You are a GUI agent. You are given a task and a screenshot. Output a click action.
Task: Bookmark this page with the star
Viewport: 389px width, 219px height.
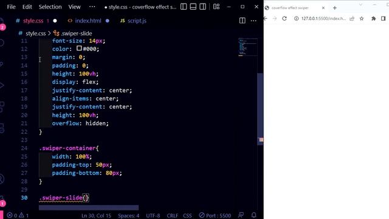362,18
